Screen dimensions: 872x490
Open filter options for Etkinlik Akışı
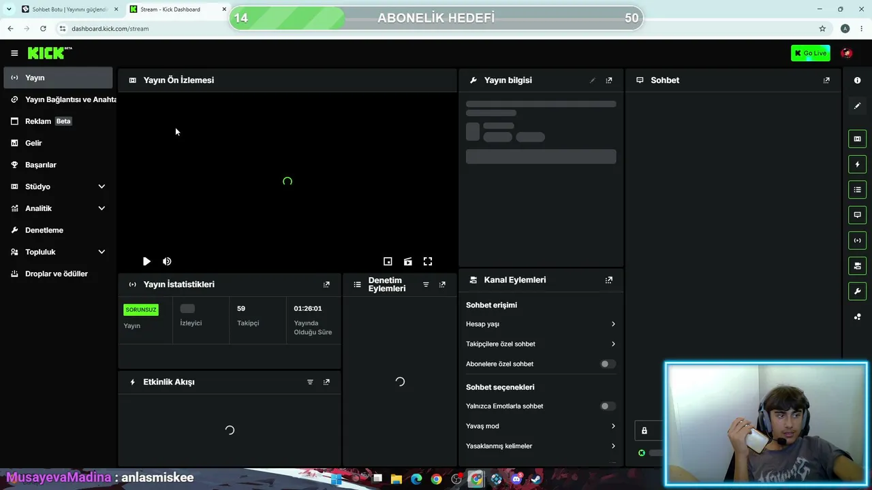tap(310, 382)
